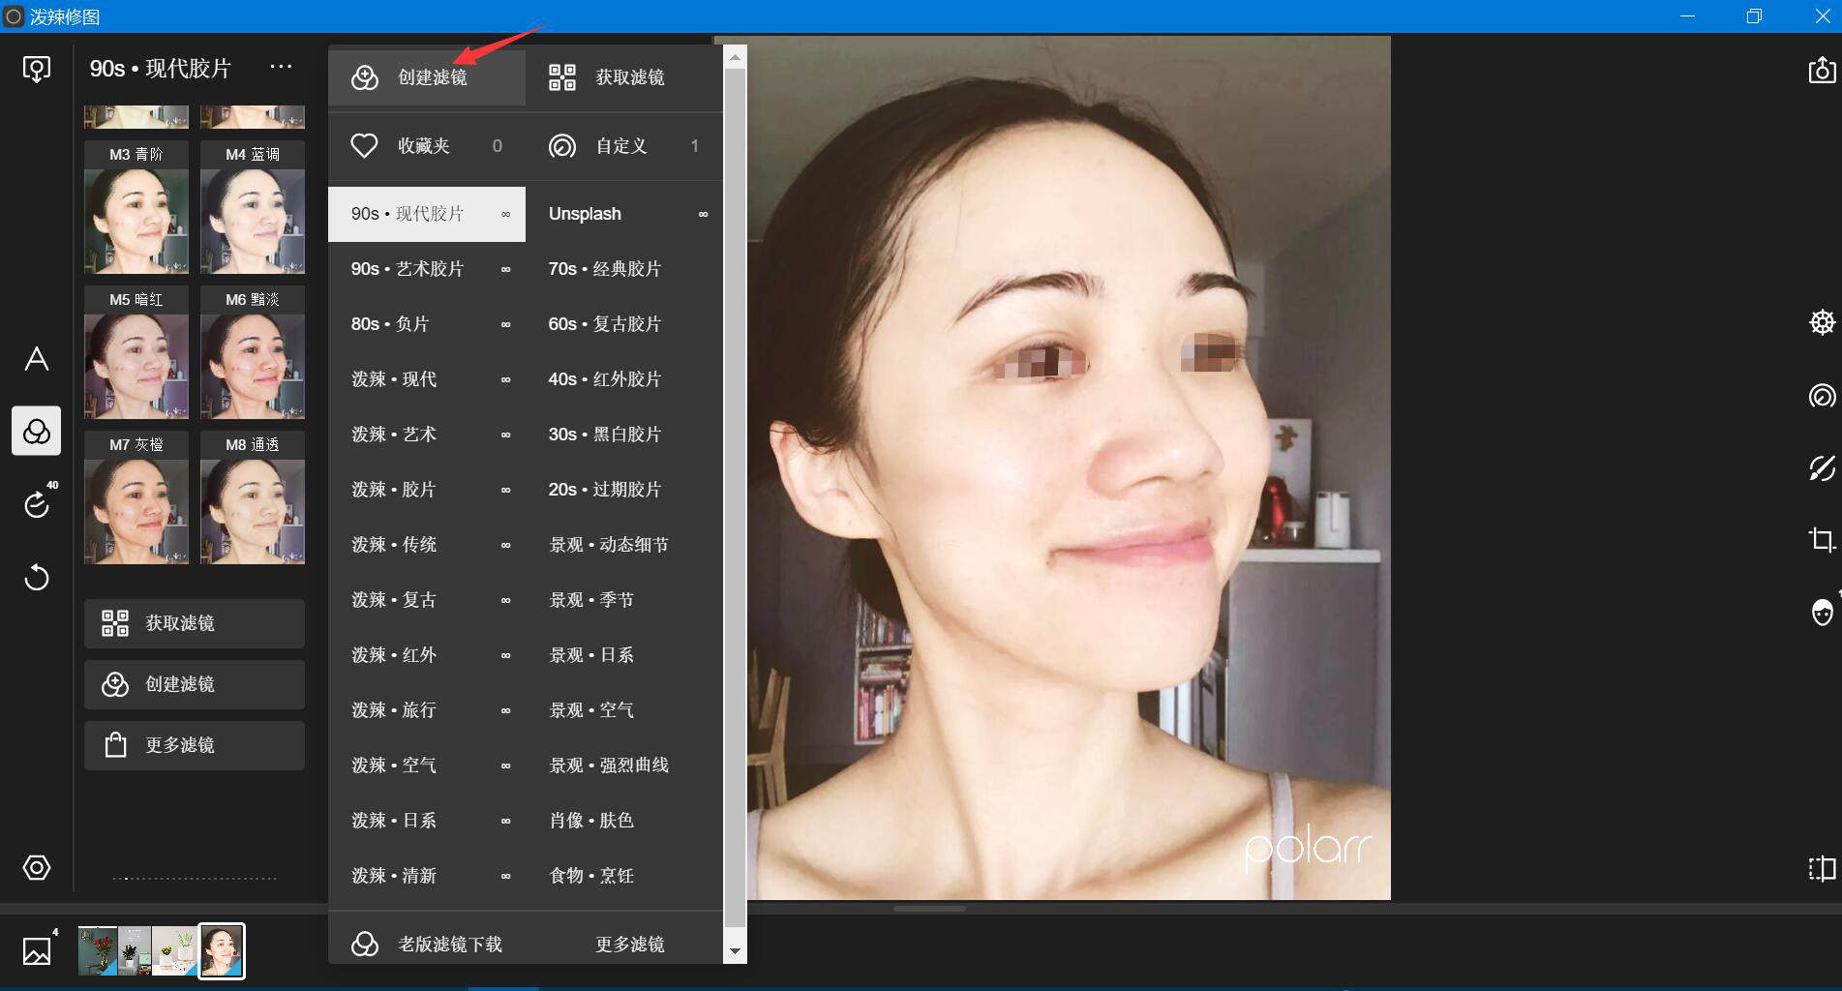Apply the M7 灰橙 filter thumbnail
Viewport: 1842px width, 991px height.
[136, 498]
